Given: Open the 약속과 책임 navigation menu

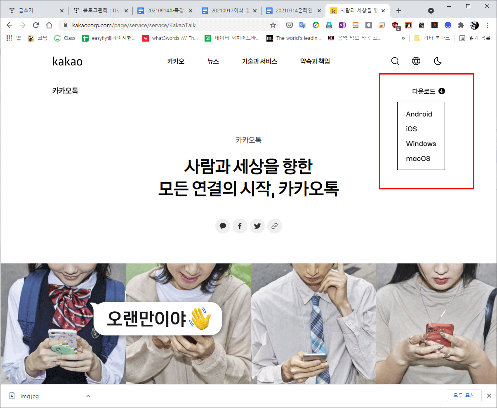Looking at the screenshot, I should pyautogui.click(x=315, y=61).
